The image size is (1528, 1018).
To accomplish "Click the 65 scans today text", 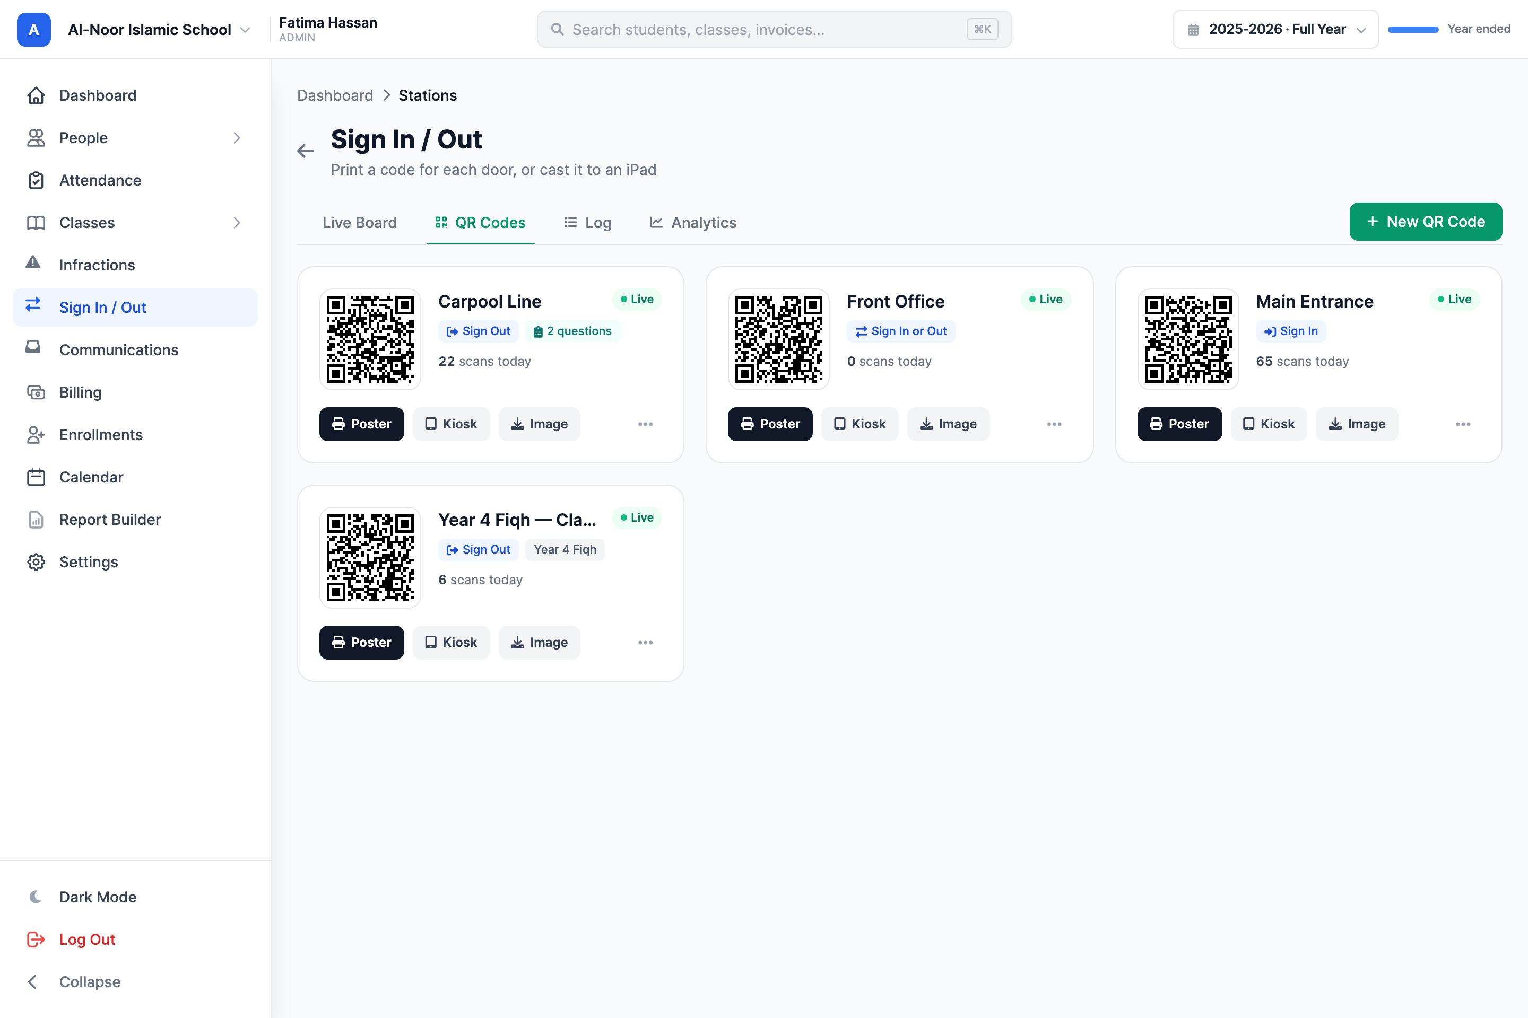I will click(x=1302, y=361).
